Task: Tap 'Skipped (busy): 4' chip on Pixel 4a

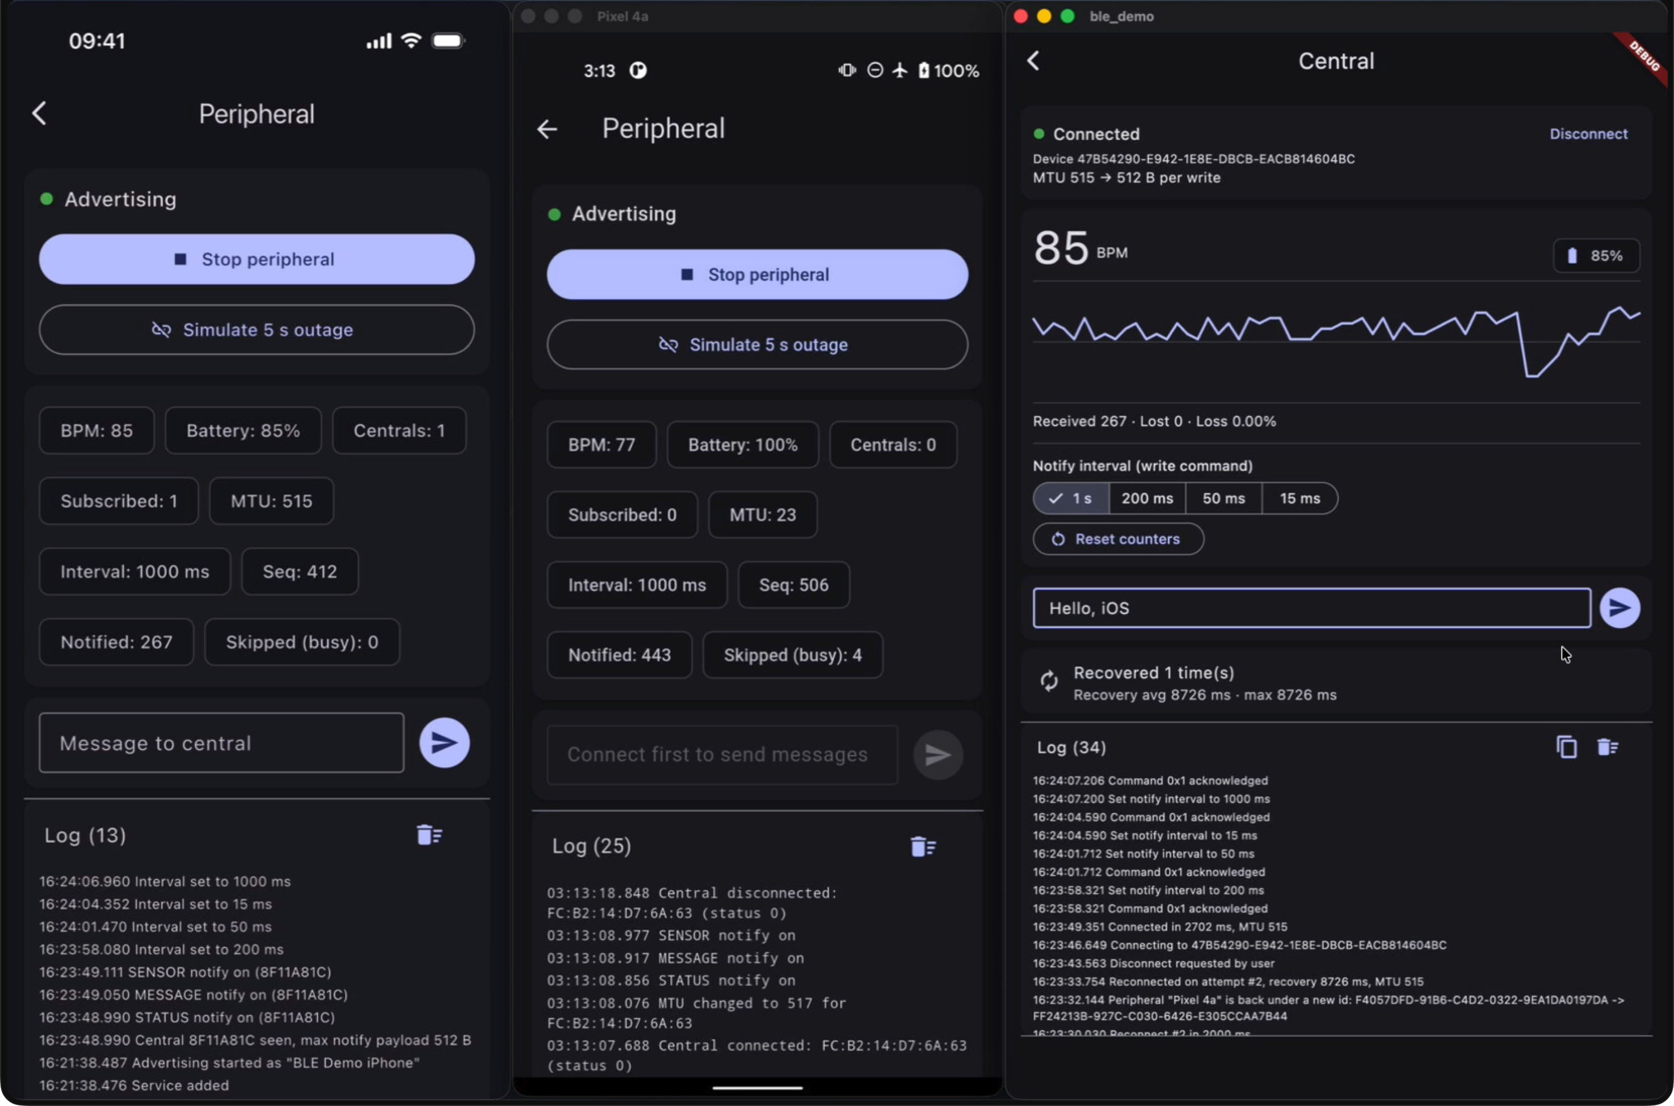Action: pyautogui.click(x=793, y=655)
